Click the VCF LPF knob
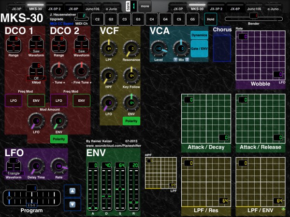Viewport: 290px width, 217px height. pos(109,49)
